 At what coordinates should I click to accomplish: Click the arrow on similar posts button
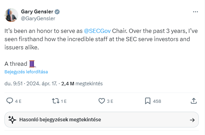(x=192, y=120)
